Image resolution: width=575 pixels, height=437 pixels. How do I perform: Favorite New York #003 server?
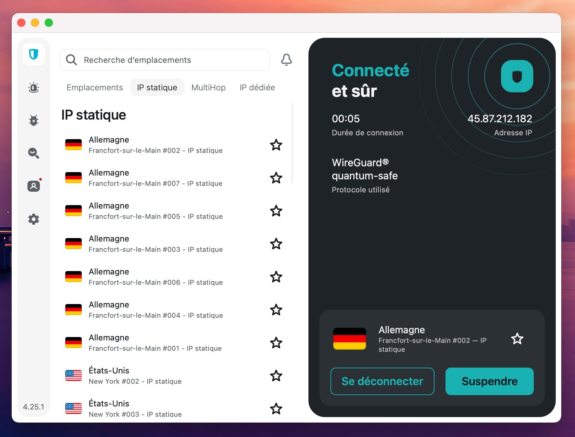(276, 409)
